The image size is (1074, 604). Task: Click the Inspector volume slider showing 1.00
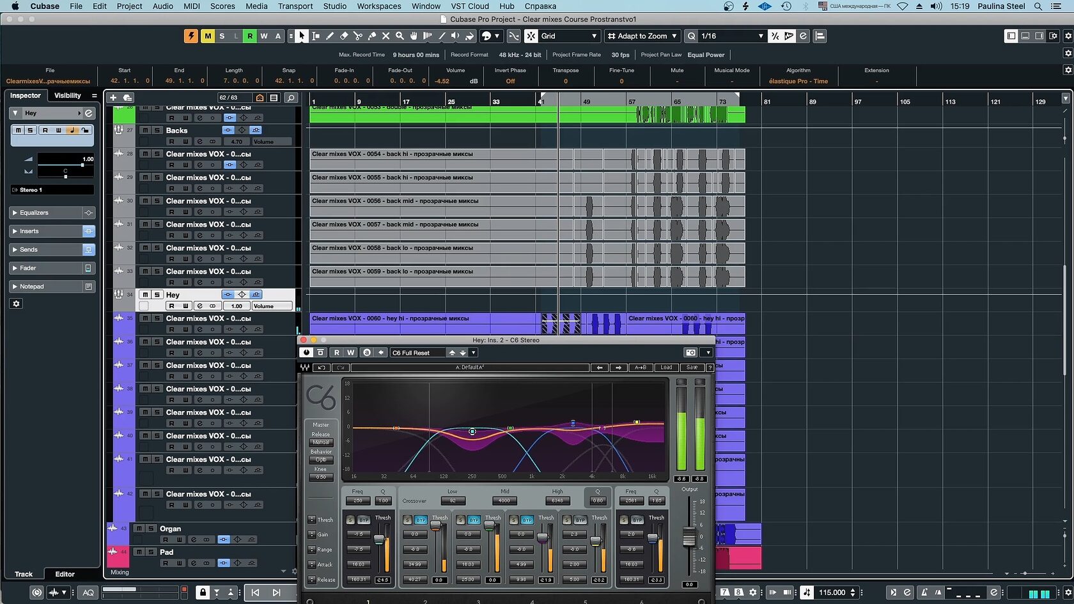tap(65, 165)
